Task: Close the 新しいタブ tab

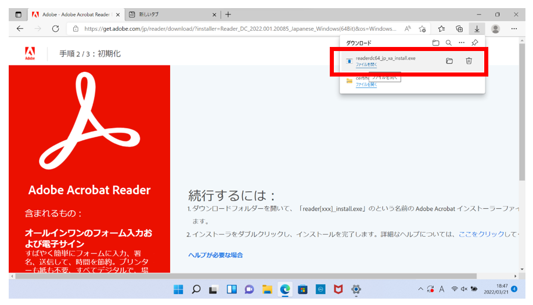Action: click(214, 14)
